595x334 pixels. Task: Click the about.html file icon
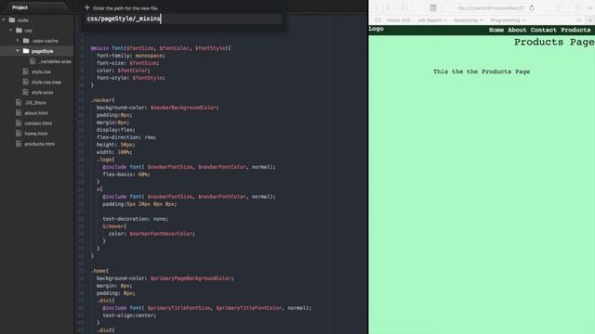[19, 113]
